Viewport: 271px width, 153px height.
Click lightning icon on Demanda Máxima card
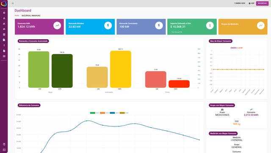coord(108,25)
